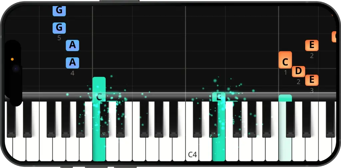341x168 pixels.
Task: Tap the green highlighted E key on the keyboard
Action: [218, 150]
